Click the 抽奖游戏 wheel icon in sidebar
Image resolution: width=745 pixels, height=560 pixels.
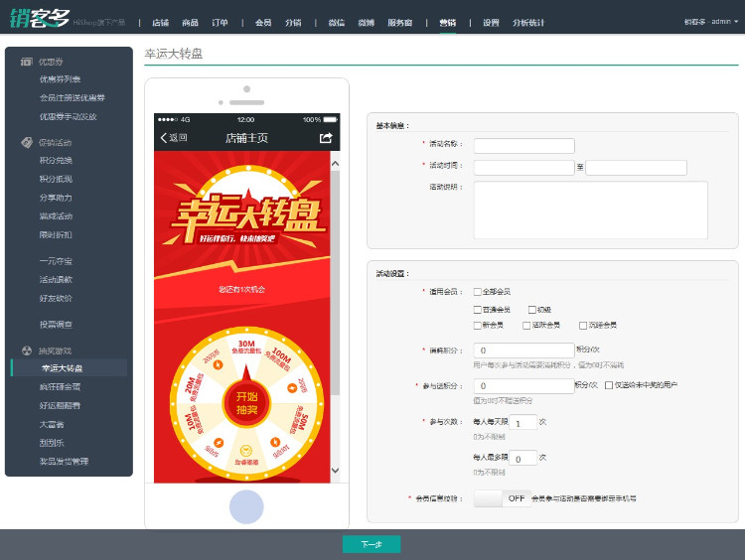coord(27,350)
